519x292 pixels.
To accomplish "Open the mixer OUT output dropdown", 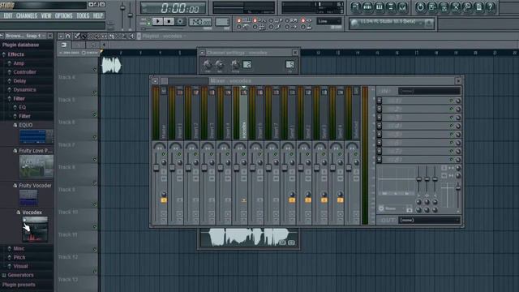I will [x=429, y=220].
